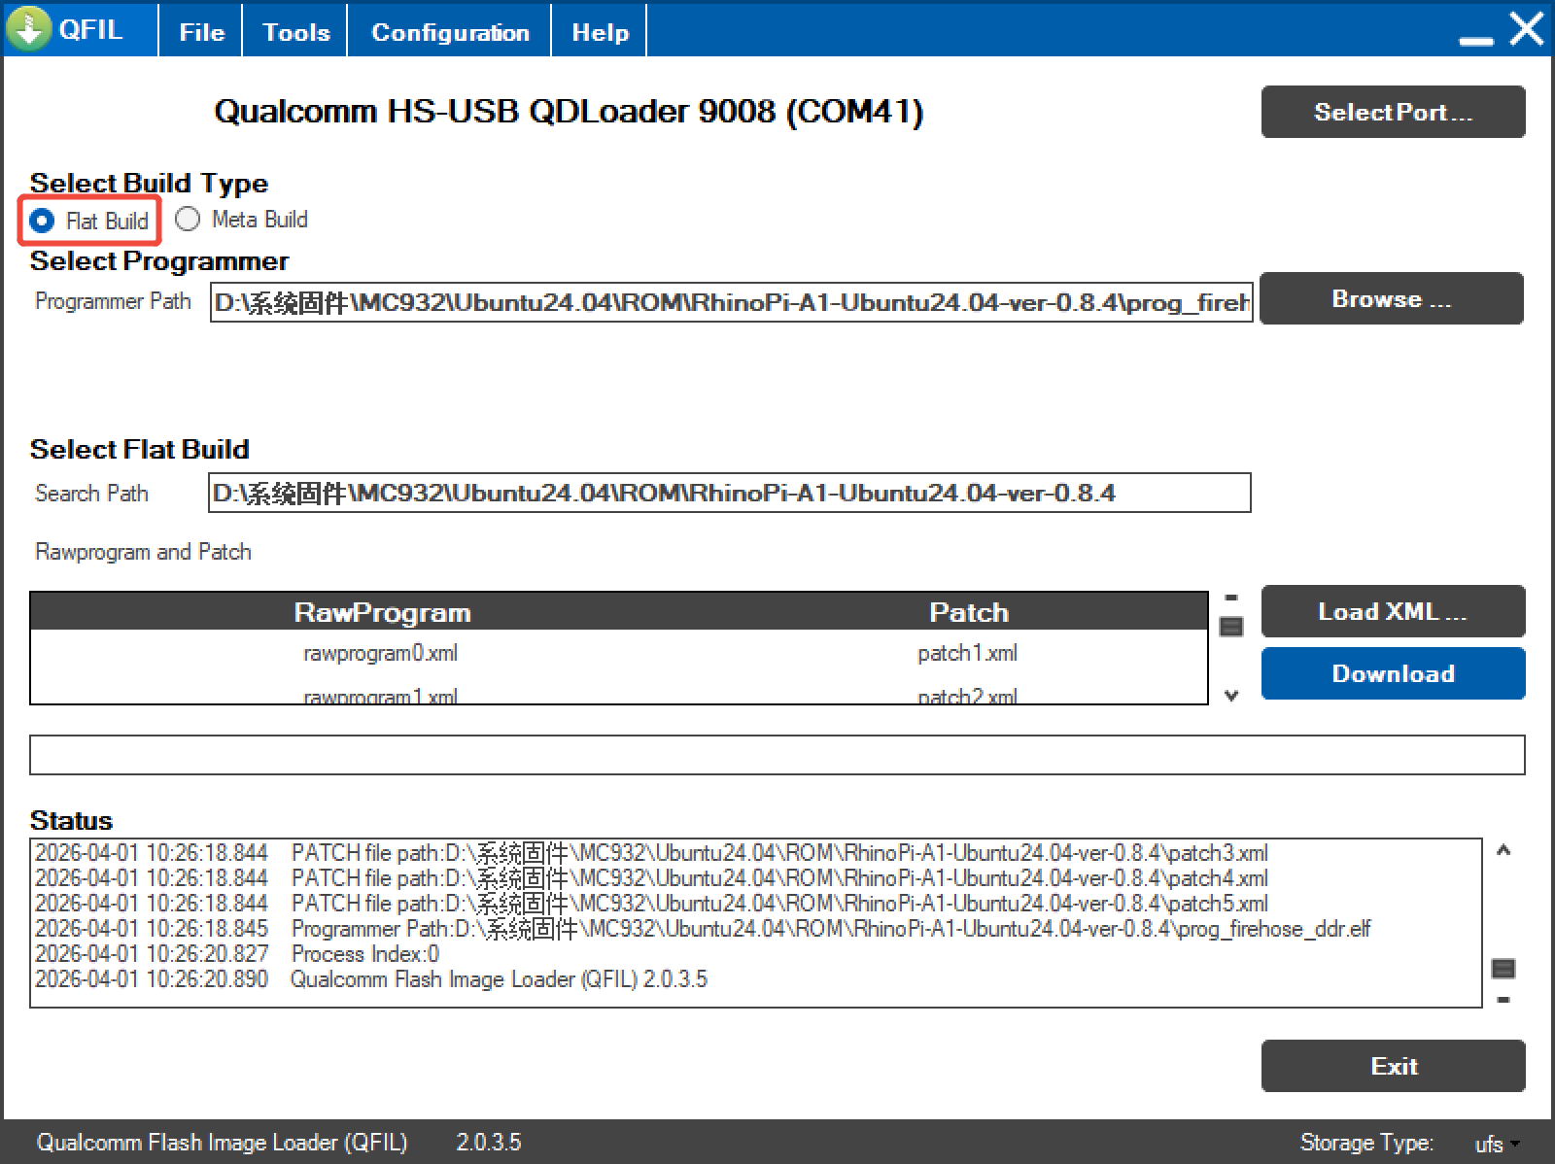
Task: Click the down chevron beside the RawProgram table
Action: [x=1231, y=696]
